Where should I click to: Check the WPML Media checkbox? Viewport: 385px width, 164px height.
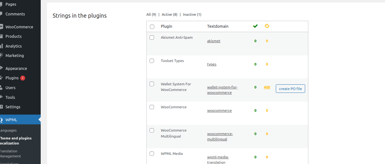[152, 154]
